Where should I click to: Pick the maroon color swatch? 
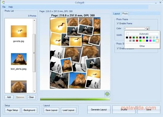(130, 38)
